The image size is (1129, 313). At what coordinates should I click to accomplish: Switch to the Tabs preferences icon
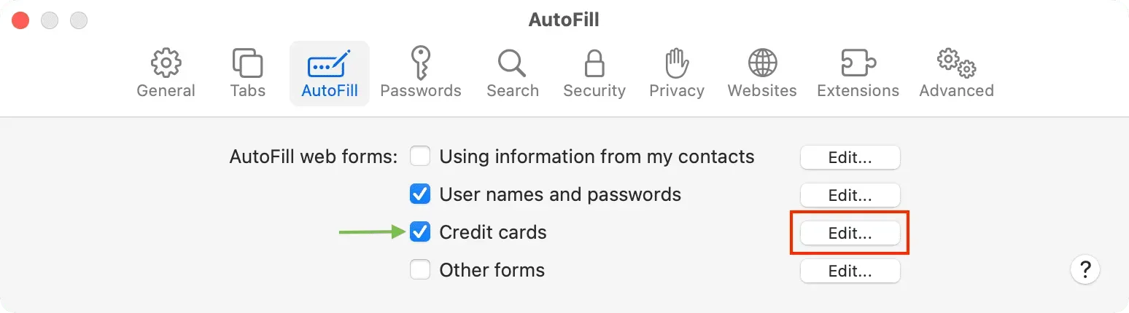[x=248, y=63]
